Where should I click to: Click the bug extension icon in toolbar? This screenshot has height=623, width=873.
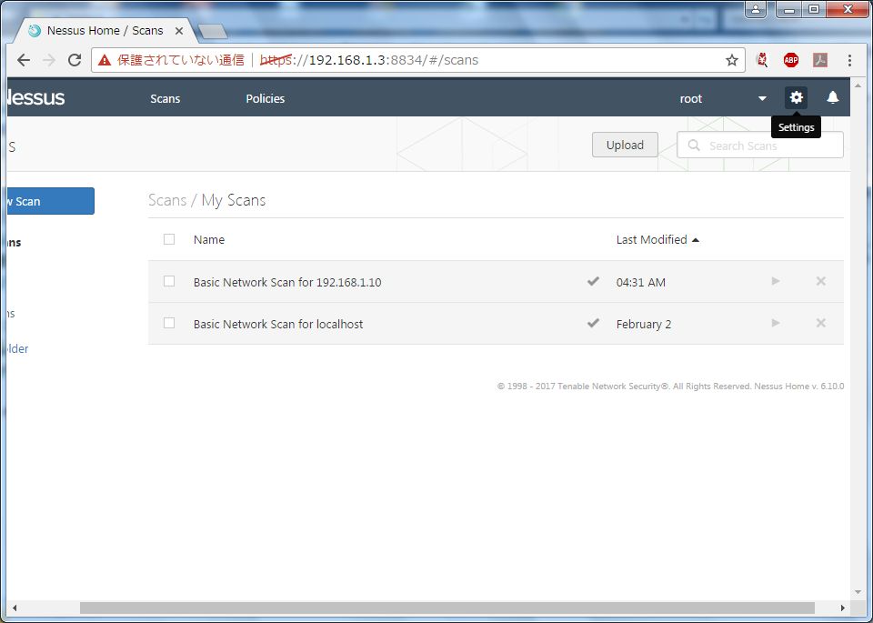point(762,60)
